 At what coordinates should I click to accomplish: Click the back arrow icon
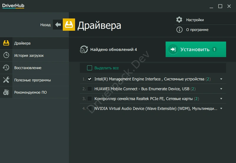(58, 24)
